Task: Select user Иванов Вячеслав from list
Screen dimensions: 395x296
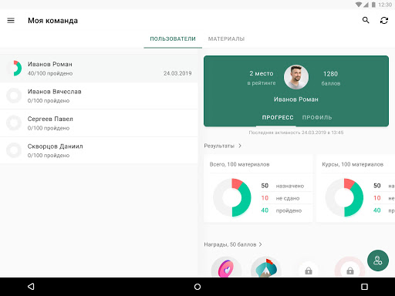Action: pyautogui.click(x=99, y=96)
